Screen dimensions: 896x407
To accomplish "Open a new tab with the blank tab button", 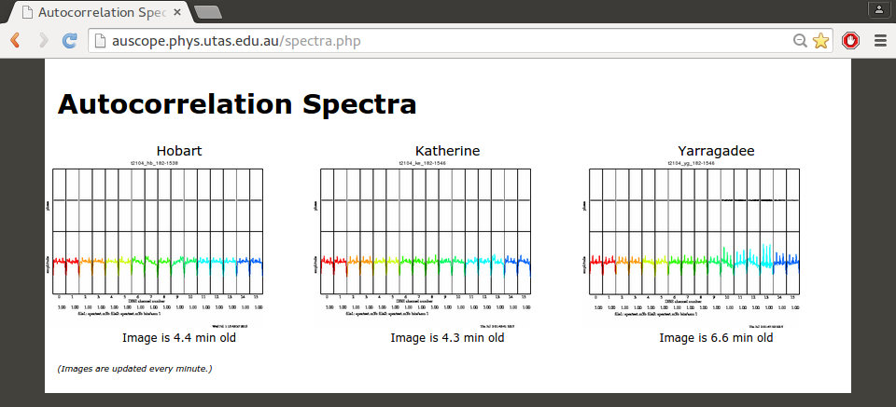I will click(x=207, y=12).
